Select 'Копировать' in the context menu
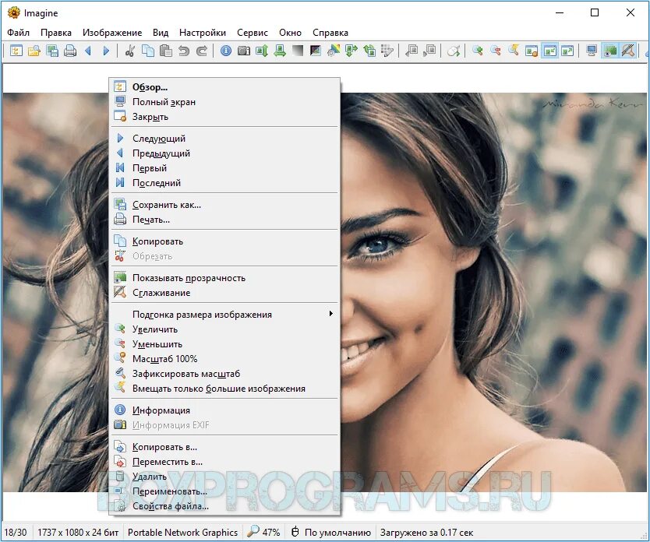 click(x=224, y=241)
